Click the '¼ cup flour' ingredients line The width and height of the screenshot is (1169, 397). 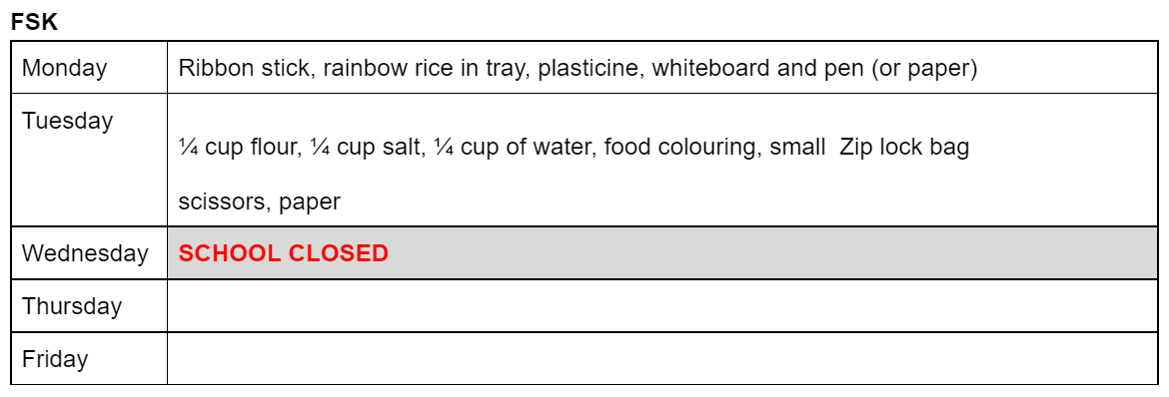(x=575, y=148)
